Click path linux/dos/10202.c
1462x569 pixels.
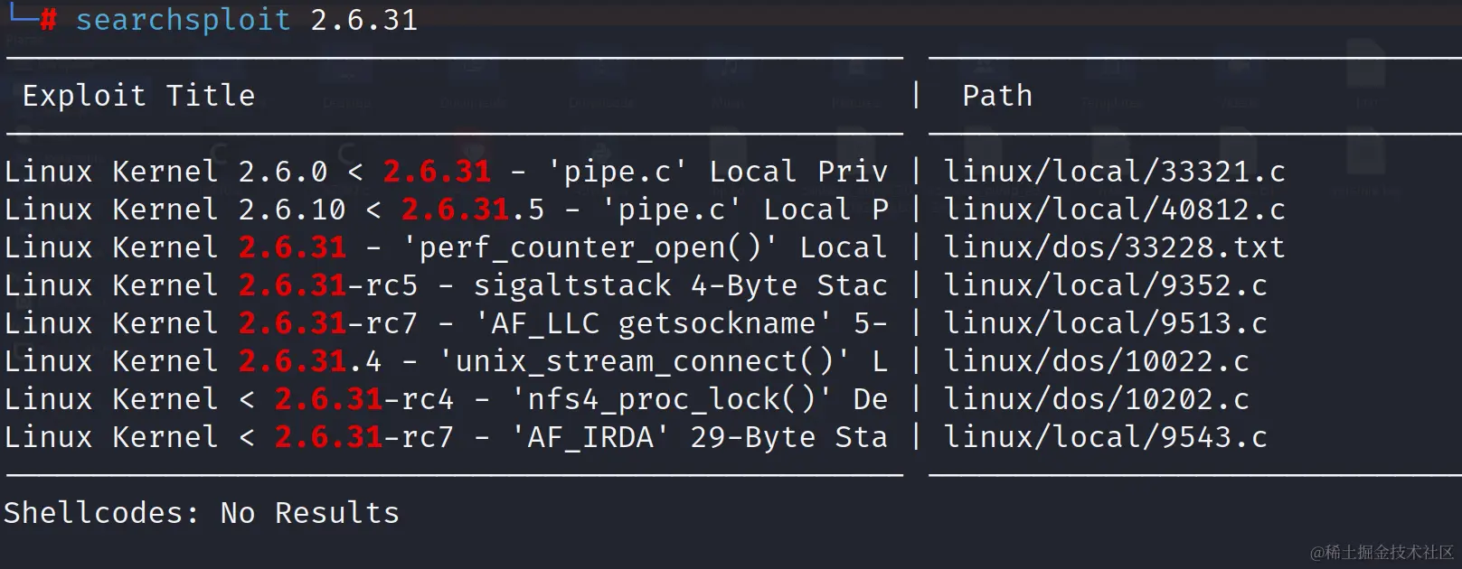click(x=1097, y=399)
